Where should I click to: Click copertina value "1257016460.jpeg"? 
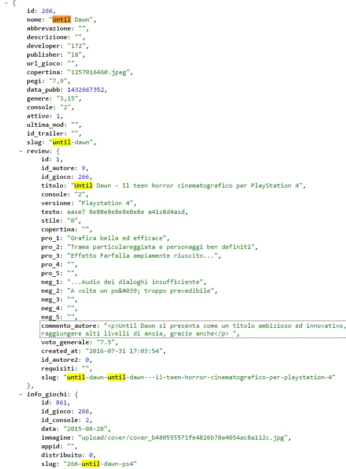pyautogui.click(x=98, y=72)
